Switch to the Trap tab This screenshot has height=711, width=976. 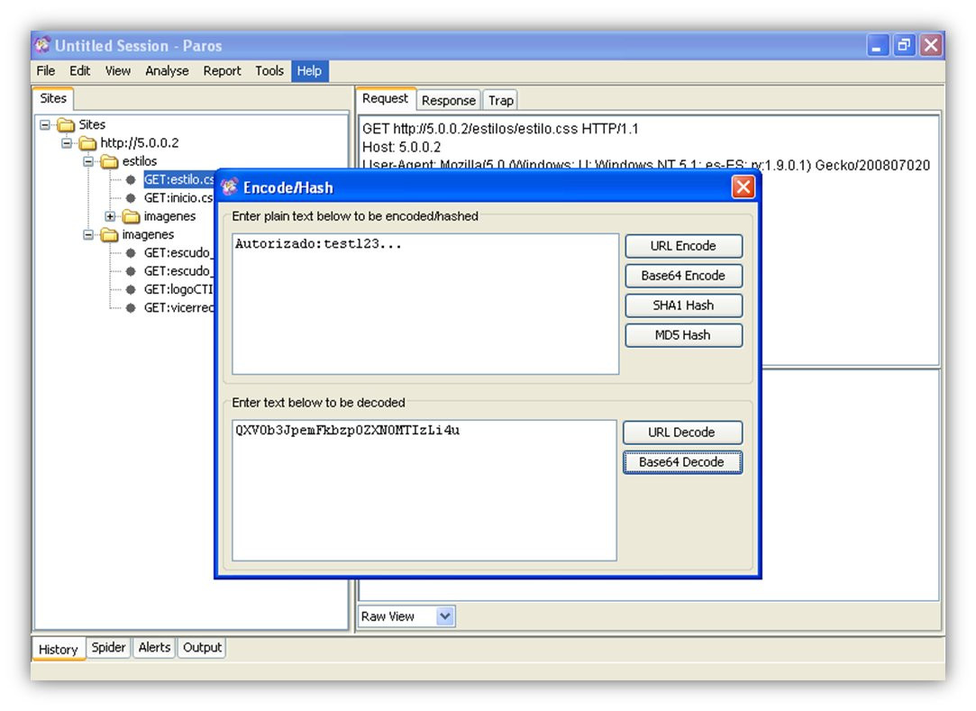tap(500, 100)
